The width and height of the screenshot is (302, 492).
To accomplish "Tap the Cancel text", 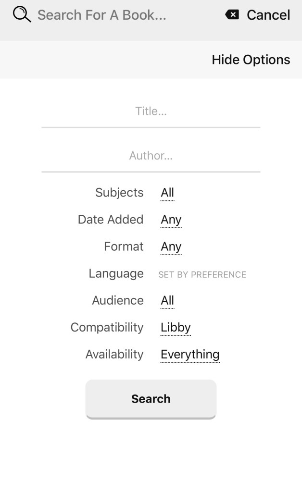I will click(x=268, y=15).
